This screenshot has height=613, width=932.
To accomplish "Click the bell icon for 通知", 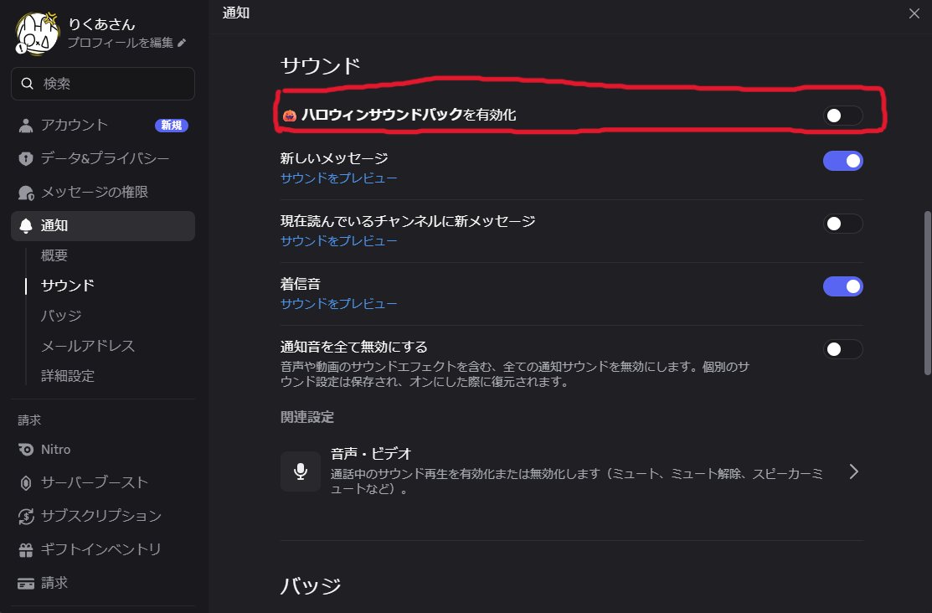I will (26, 226).
